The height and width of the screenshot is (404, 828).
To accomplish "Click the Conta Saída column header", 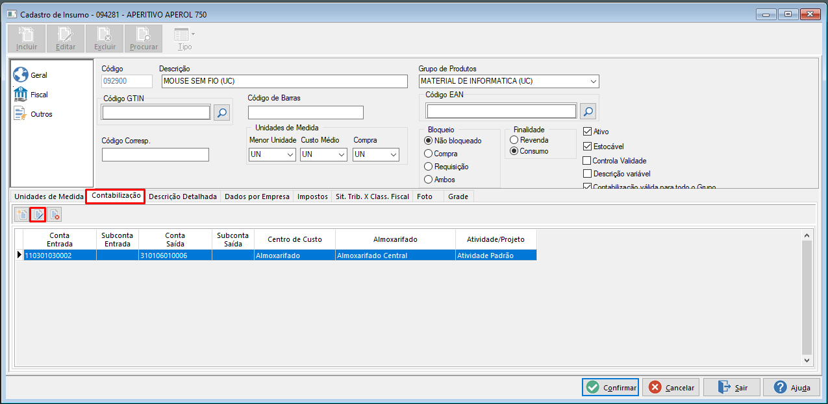I will pos(175,239).
